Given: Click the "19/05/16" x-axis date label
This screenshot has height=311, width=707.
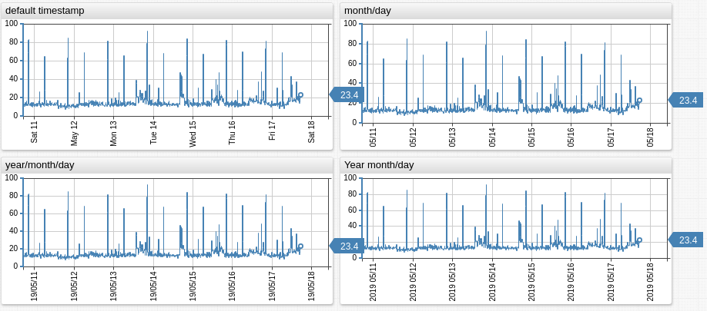Looking at the screenshot, I should click(232, 285).
